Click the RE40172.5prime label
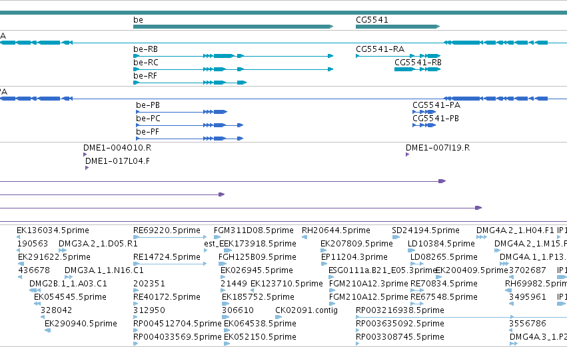The width and height of the screenshot is (567, 347). tap(167, 298)
